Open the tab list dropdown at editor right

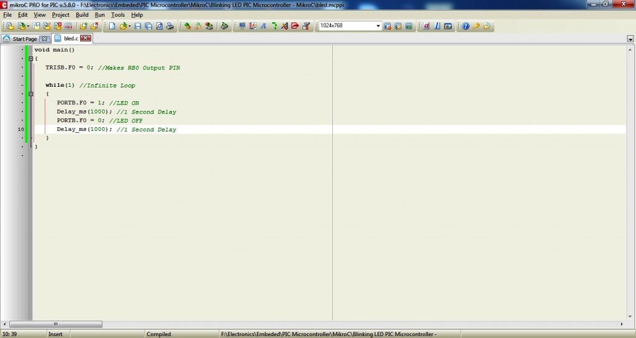630,39
